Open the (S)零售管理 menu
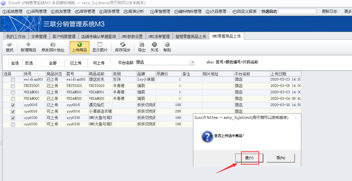 pos(160,12)
